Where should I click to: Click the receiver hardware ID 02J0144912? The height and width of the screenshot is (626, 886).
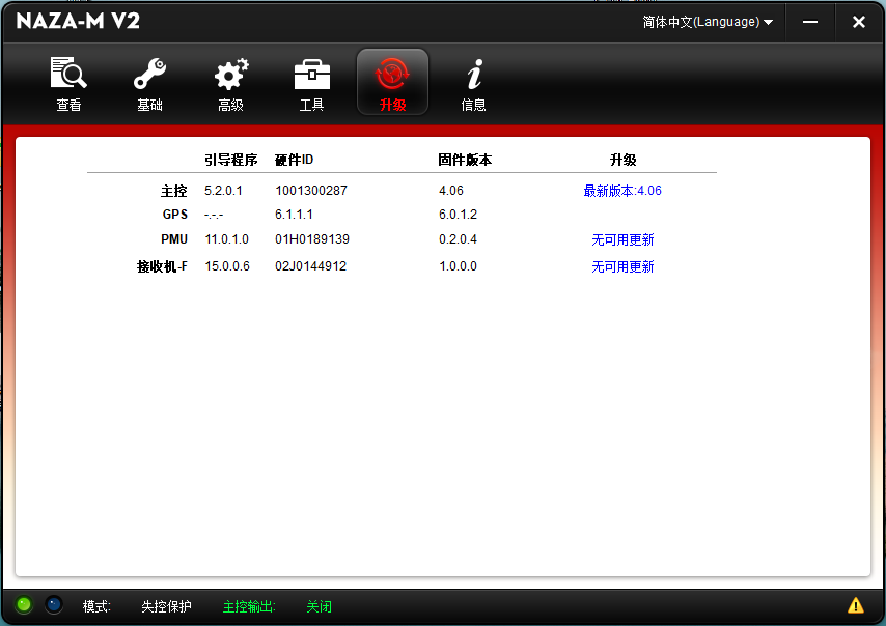(x=311, y=266)
